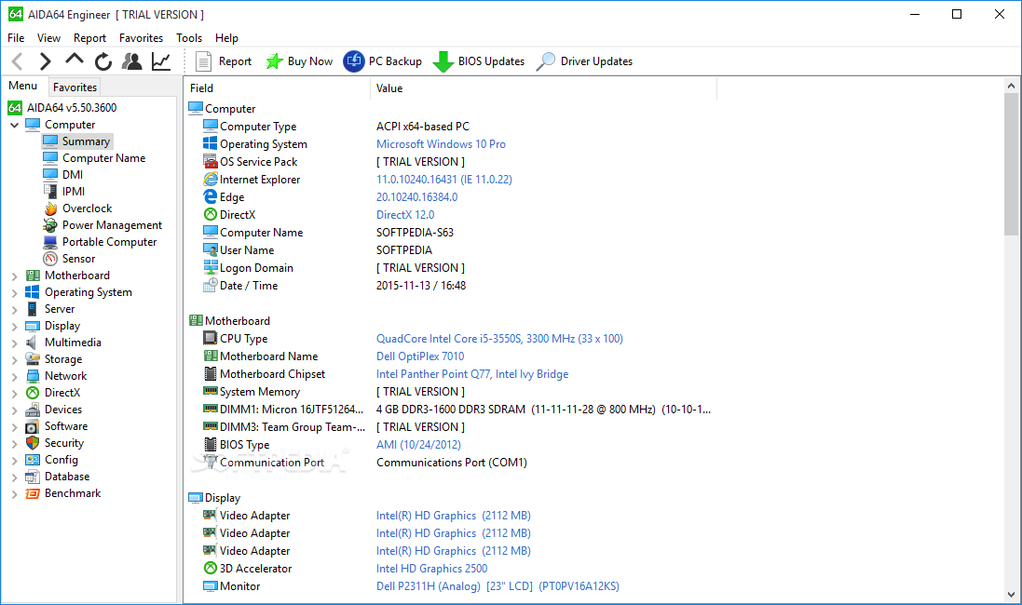Expand the Display tree node
The height and width of the screenshot is (605, 1022).
[14, 327]
